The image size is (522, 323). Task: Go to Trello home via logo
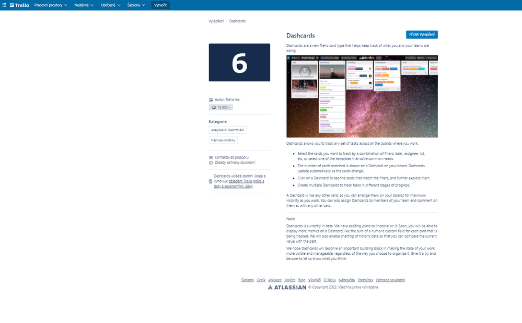coord(19,5)
